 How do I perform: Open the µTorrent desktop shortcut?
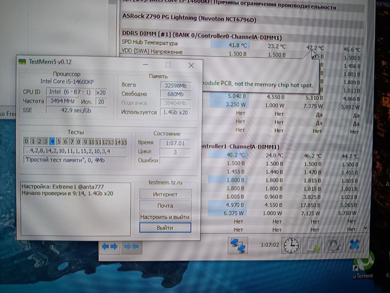(x=363, y=265)
